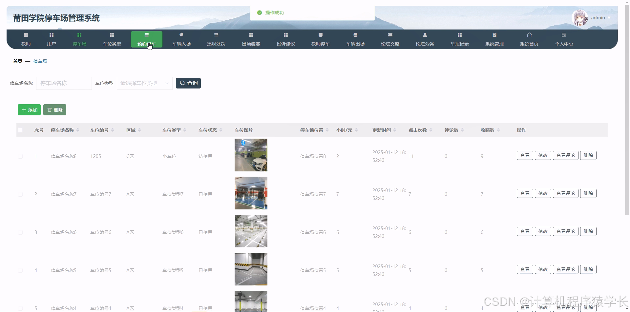This screenshot has height=312, width=630.
Task: Click the 车辆入场 bulb icon
Action: click(181, 35)
